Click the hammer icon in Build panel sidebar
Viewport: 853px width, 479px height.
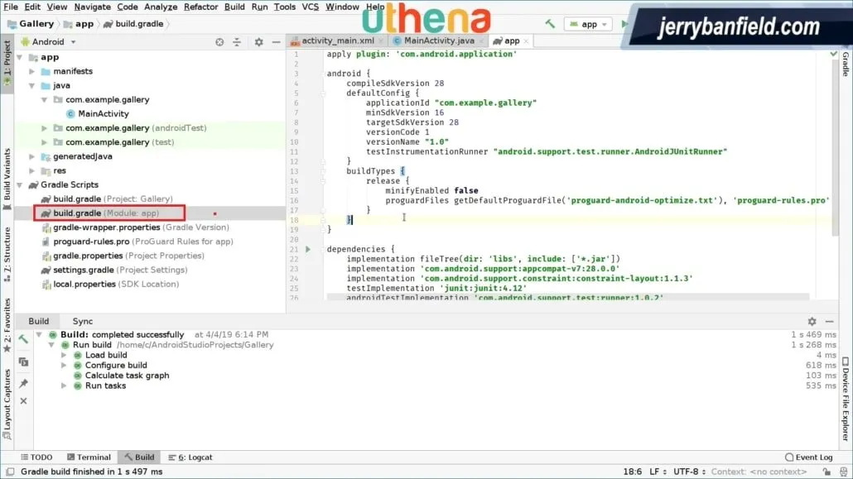(x=23, y=339)
